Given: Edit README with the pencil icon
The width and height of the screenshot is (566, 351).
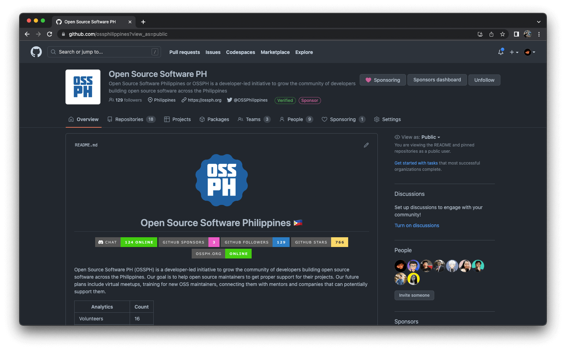Looking at the screenshot, I should [x=366, y=145].
